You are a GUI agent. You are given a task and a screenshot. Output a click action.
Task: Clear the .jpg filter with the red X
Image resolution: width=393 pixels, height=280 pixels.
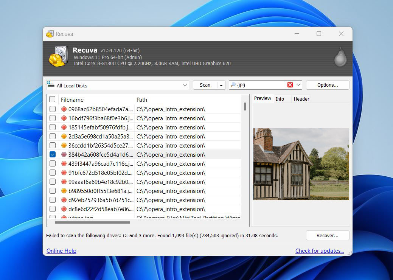tap(290, 85)
